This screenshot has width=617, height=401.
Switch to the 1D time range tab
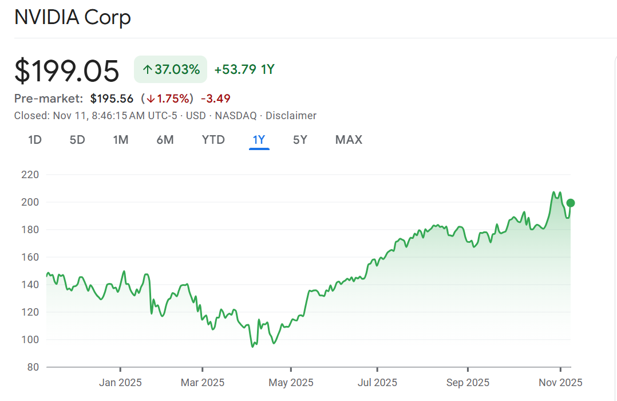click(x=35, y=140)
